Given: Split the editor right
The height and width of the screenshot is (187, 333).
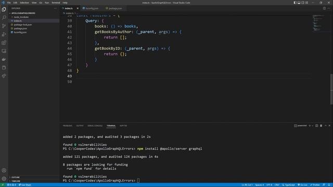Looking at the screenshot, I should pos(324,8).
